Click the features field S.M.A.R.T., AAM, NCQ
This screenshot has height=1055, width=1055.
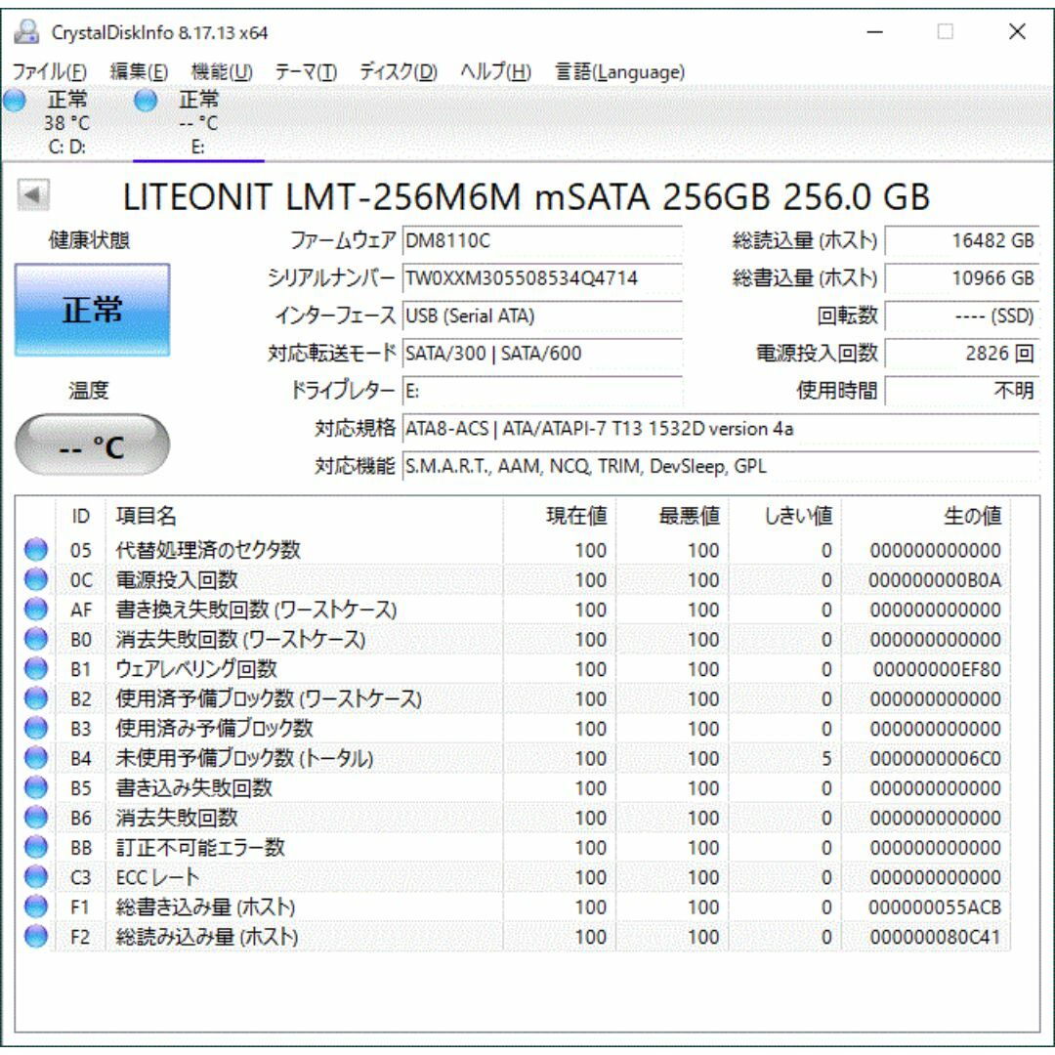click(721, 466)
